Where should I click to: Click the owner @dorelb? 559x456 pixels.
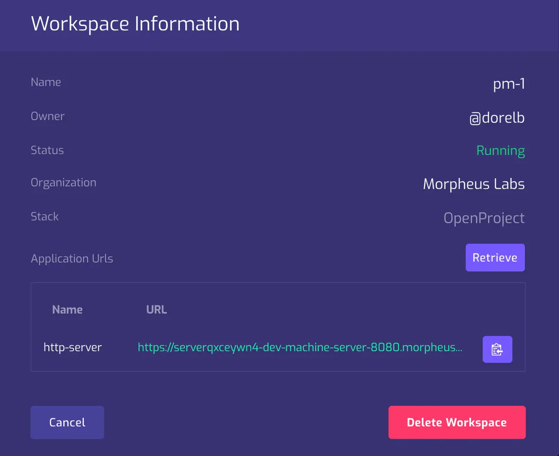pyautogui.click(x=497, y=118)
